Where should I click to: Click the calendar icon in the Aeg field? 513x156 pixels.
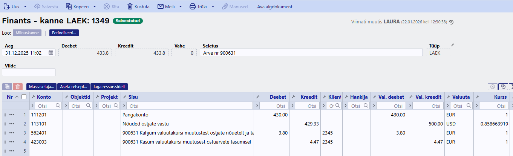pyautogui.click(x=51, y=53)
